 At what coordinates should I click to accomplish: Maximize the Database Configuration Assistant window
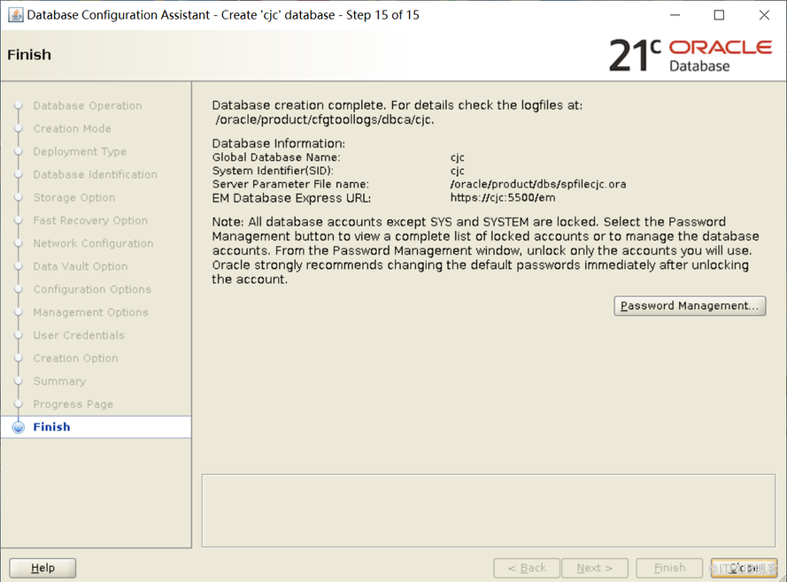(x=719, y=15)
